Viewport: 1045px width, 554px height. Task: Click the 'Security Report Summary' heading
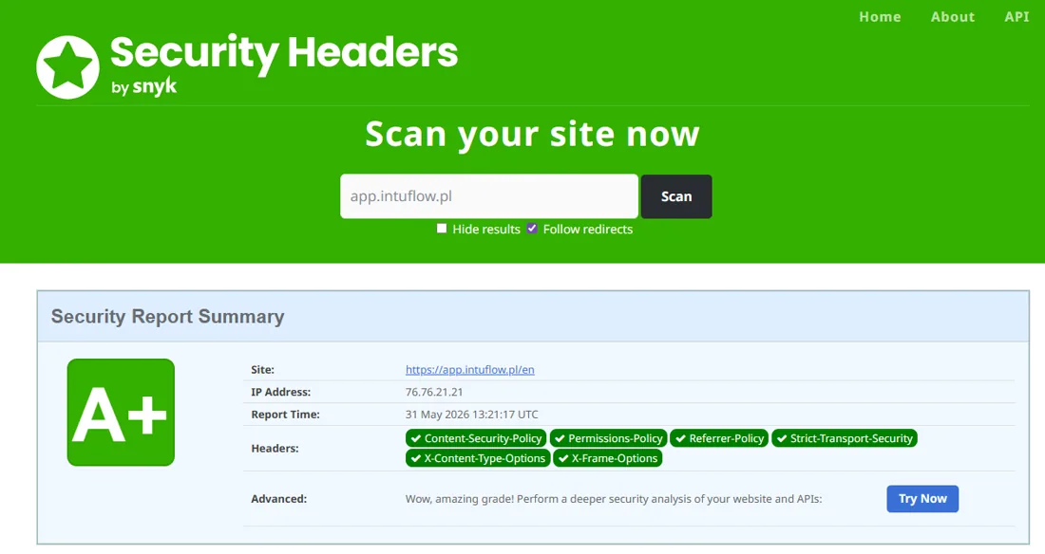[x=168, y=316]
